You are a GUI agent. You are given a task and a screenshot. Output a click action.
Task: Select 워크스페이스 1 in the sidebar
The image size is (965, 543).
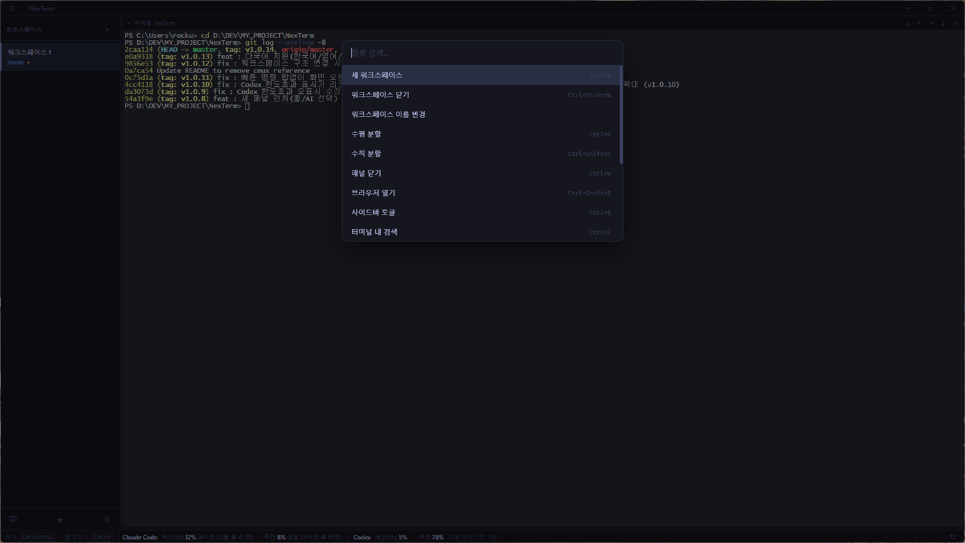[x=60, y=57]
